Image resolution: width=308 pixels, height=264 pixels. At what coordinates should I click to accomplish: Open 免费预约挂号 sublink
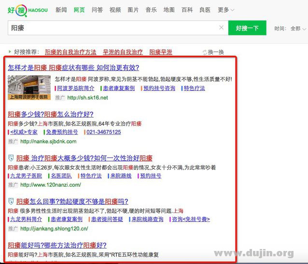click(x=62, y=132)
